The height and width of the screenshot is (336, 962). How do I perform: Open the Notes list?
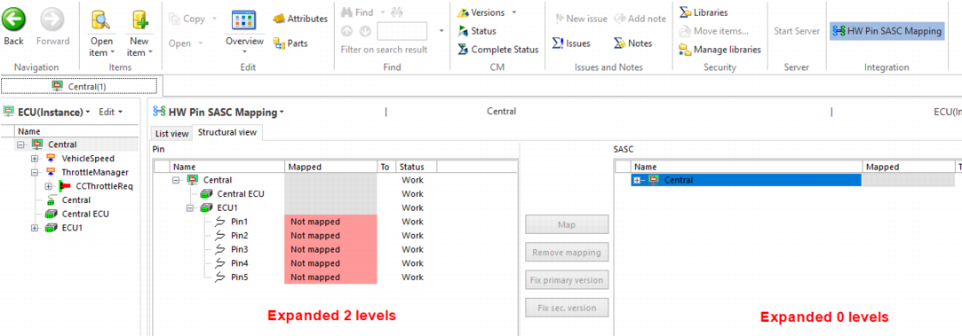pos(632,43)
